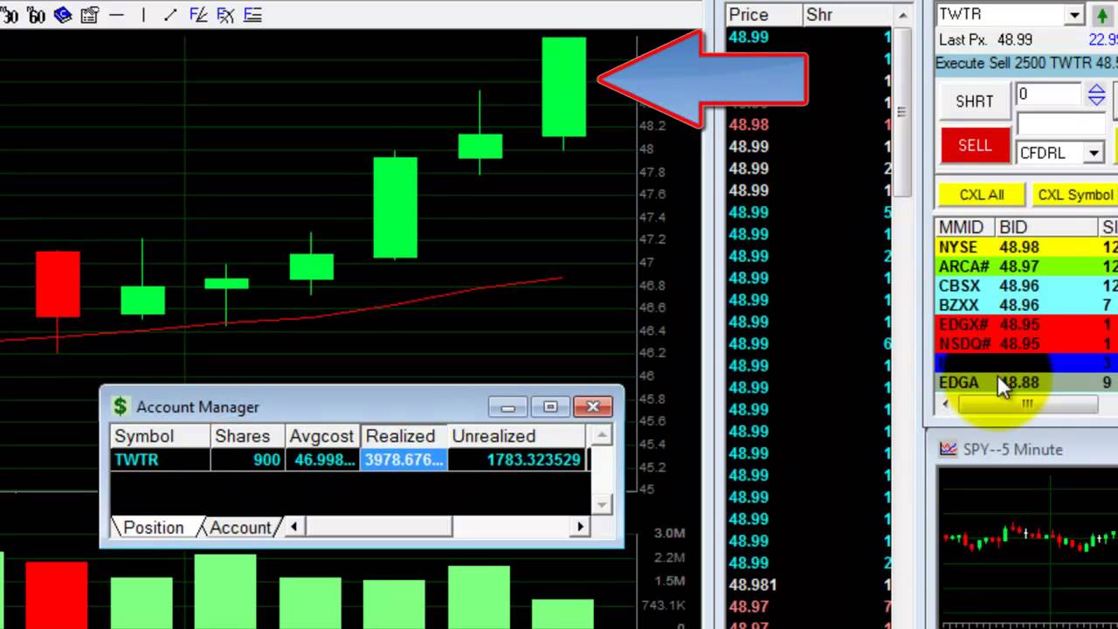Click CXL Symbol button

tap(1075, 195)
